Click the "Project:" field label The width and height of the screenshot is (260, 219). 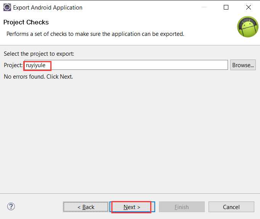pos(13,65)
